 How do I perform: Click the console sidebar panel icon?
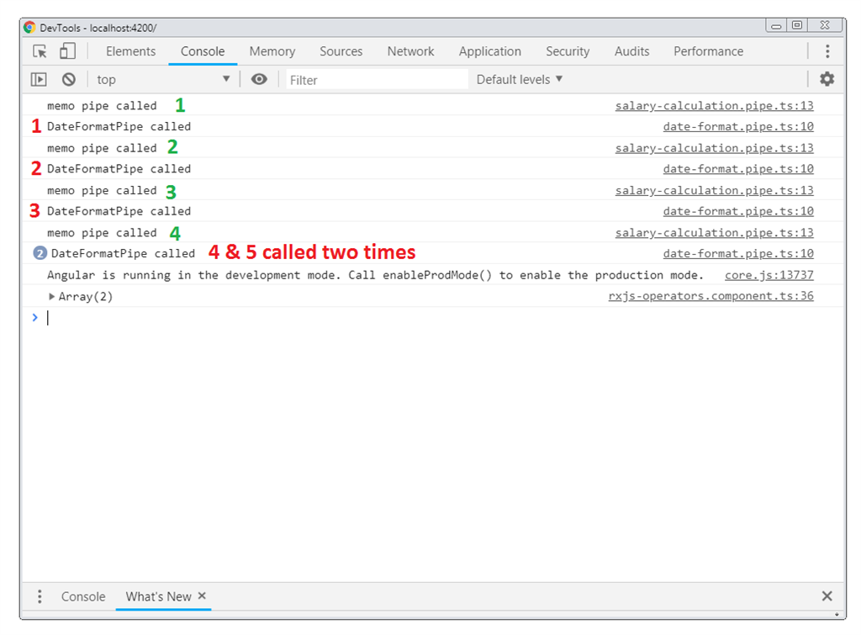[x=38, y=78]
